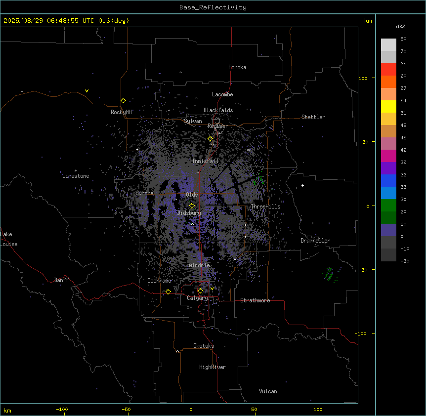Image resolution: width=426 pixels, height=416 pixels.
Task: Click the purple swatch in the dBZ legend
Action: click(x=388, y=168)
